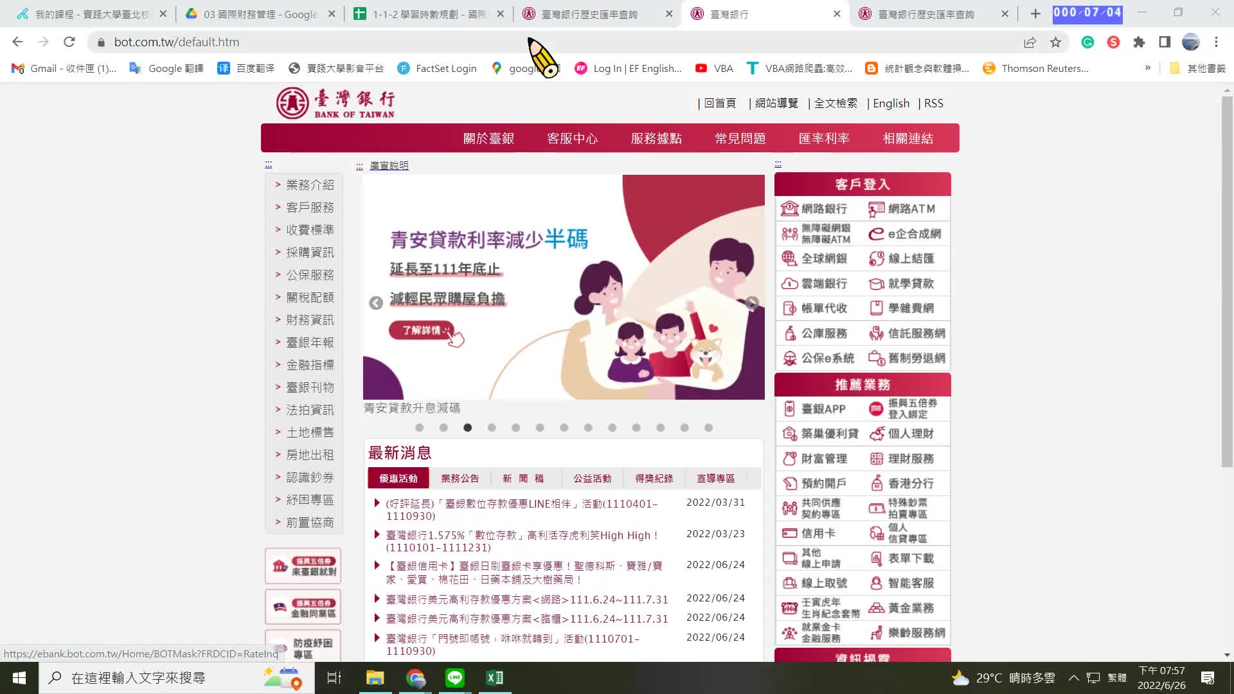Switch to the 得獎紀錄 news tab
1234x694 pixels.
coord(654,479)
